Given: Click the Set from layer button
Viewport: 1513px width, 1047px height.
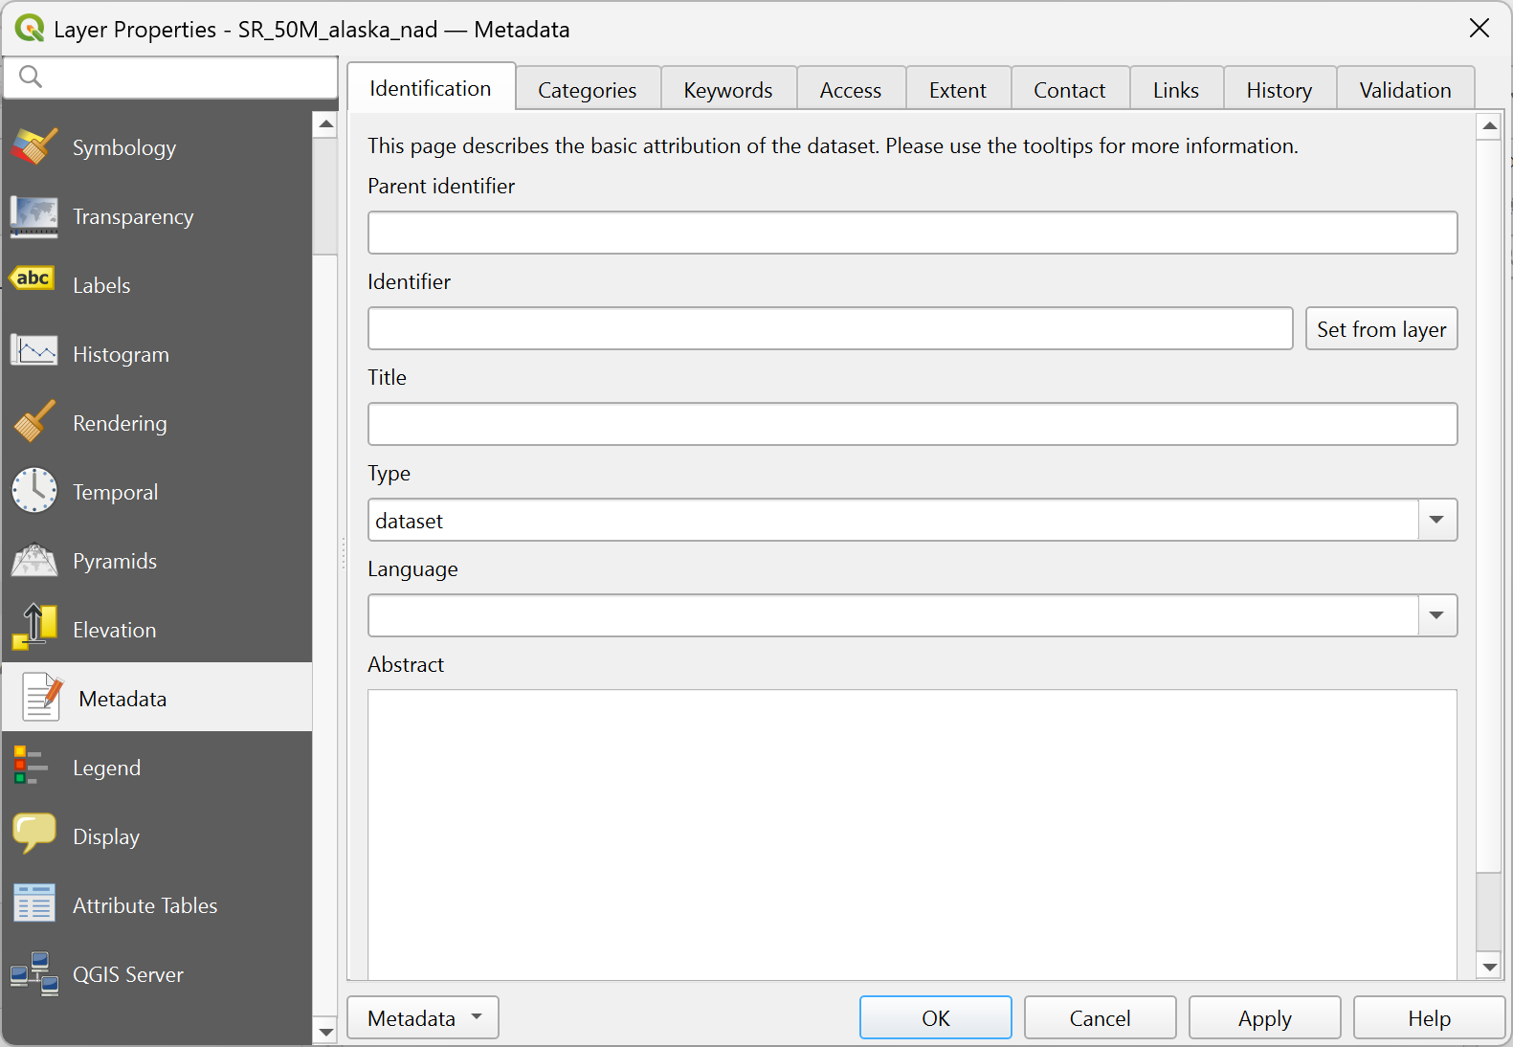Looking at the screenshot, I should tap(1380, 329).
